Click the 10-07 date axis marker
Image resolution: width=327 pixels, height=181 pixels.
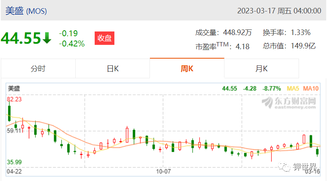pos(163,172)
